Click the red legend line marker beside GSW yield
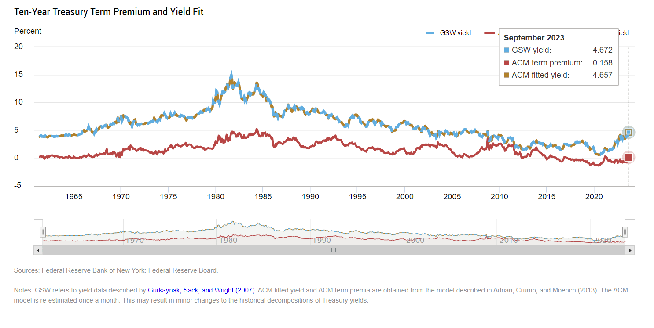654x328 pixels. 489,32
